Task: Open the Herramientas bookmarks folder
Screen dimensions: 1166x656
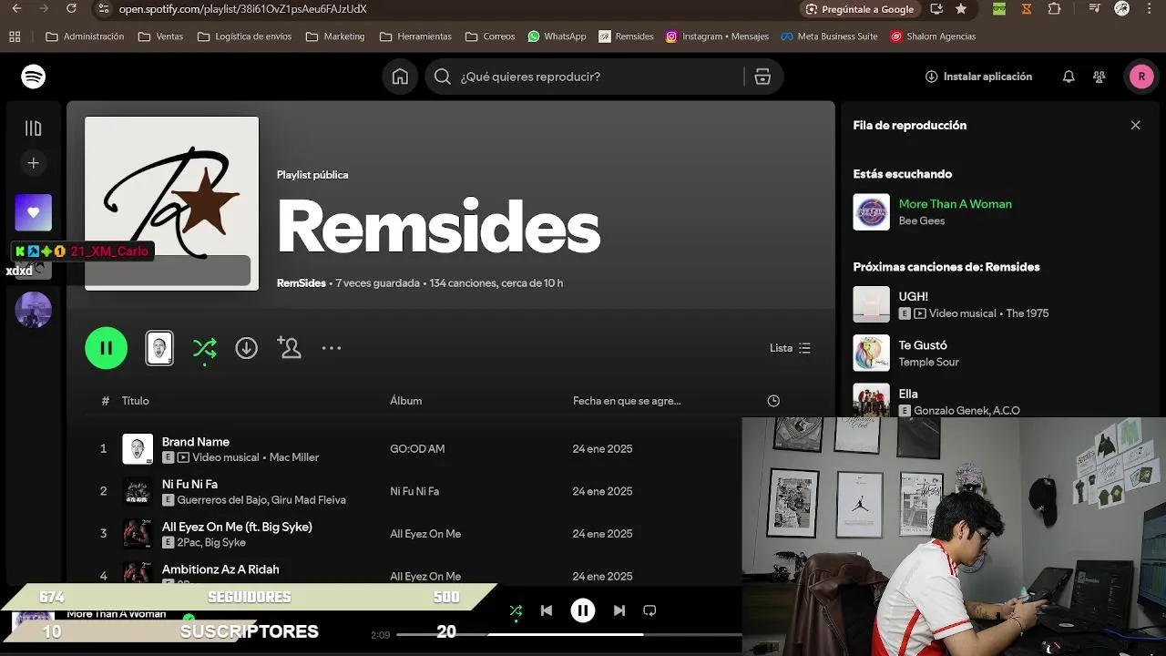Action: coord(415,36)
